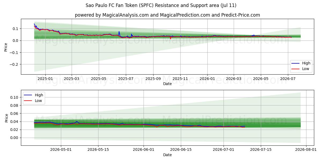
Task: Click the red dip near 2025-10 in top chart
Action: (x=170, y=38)
